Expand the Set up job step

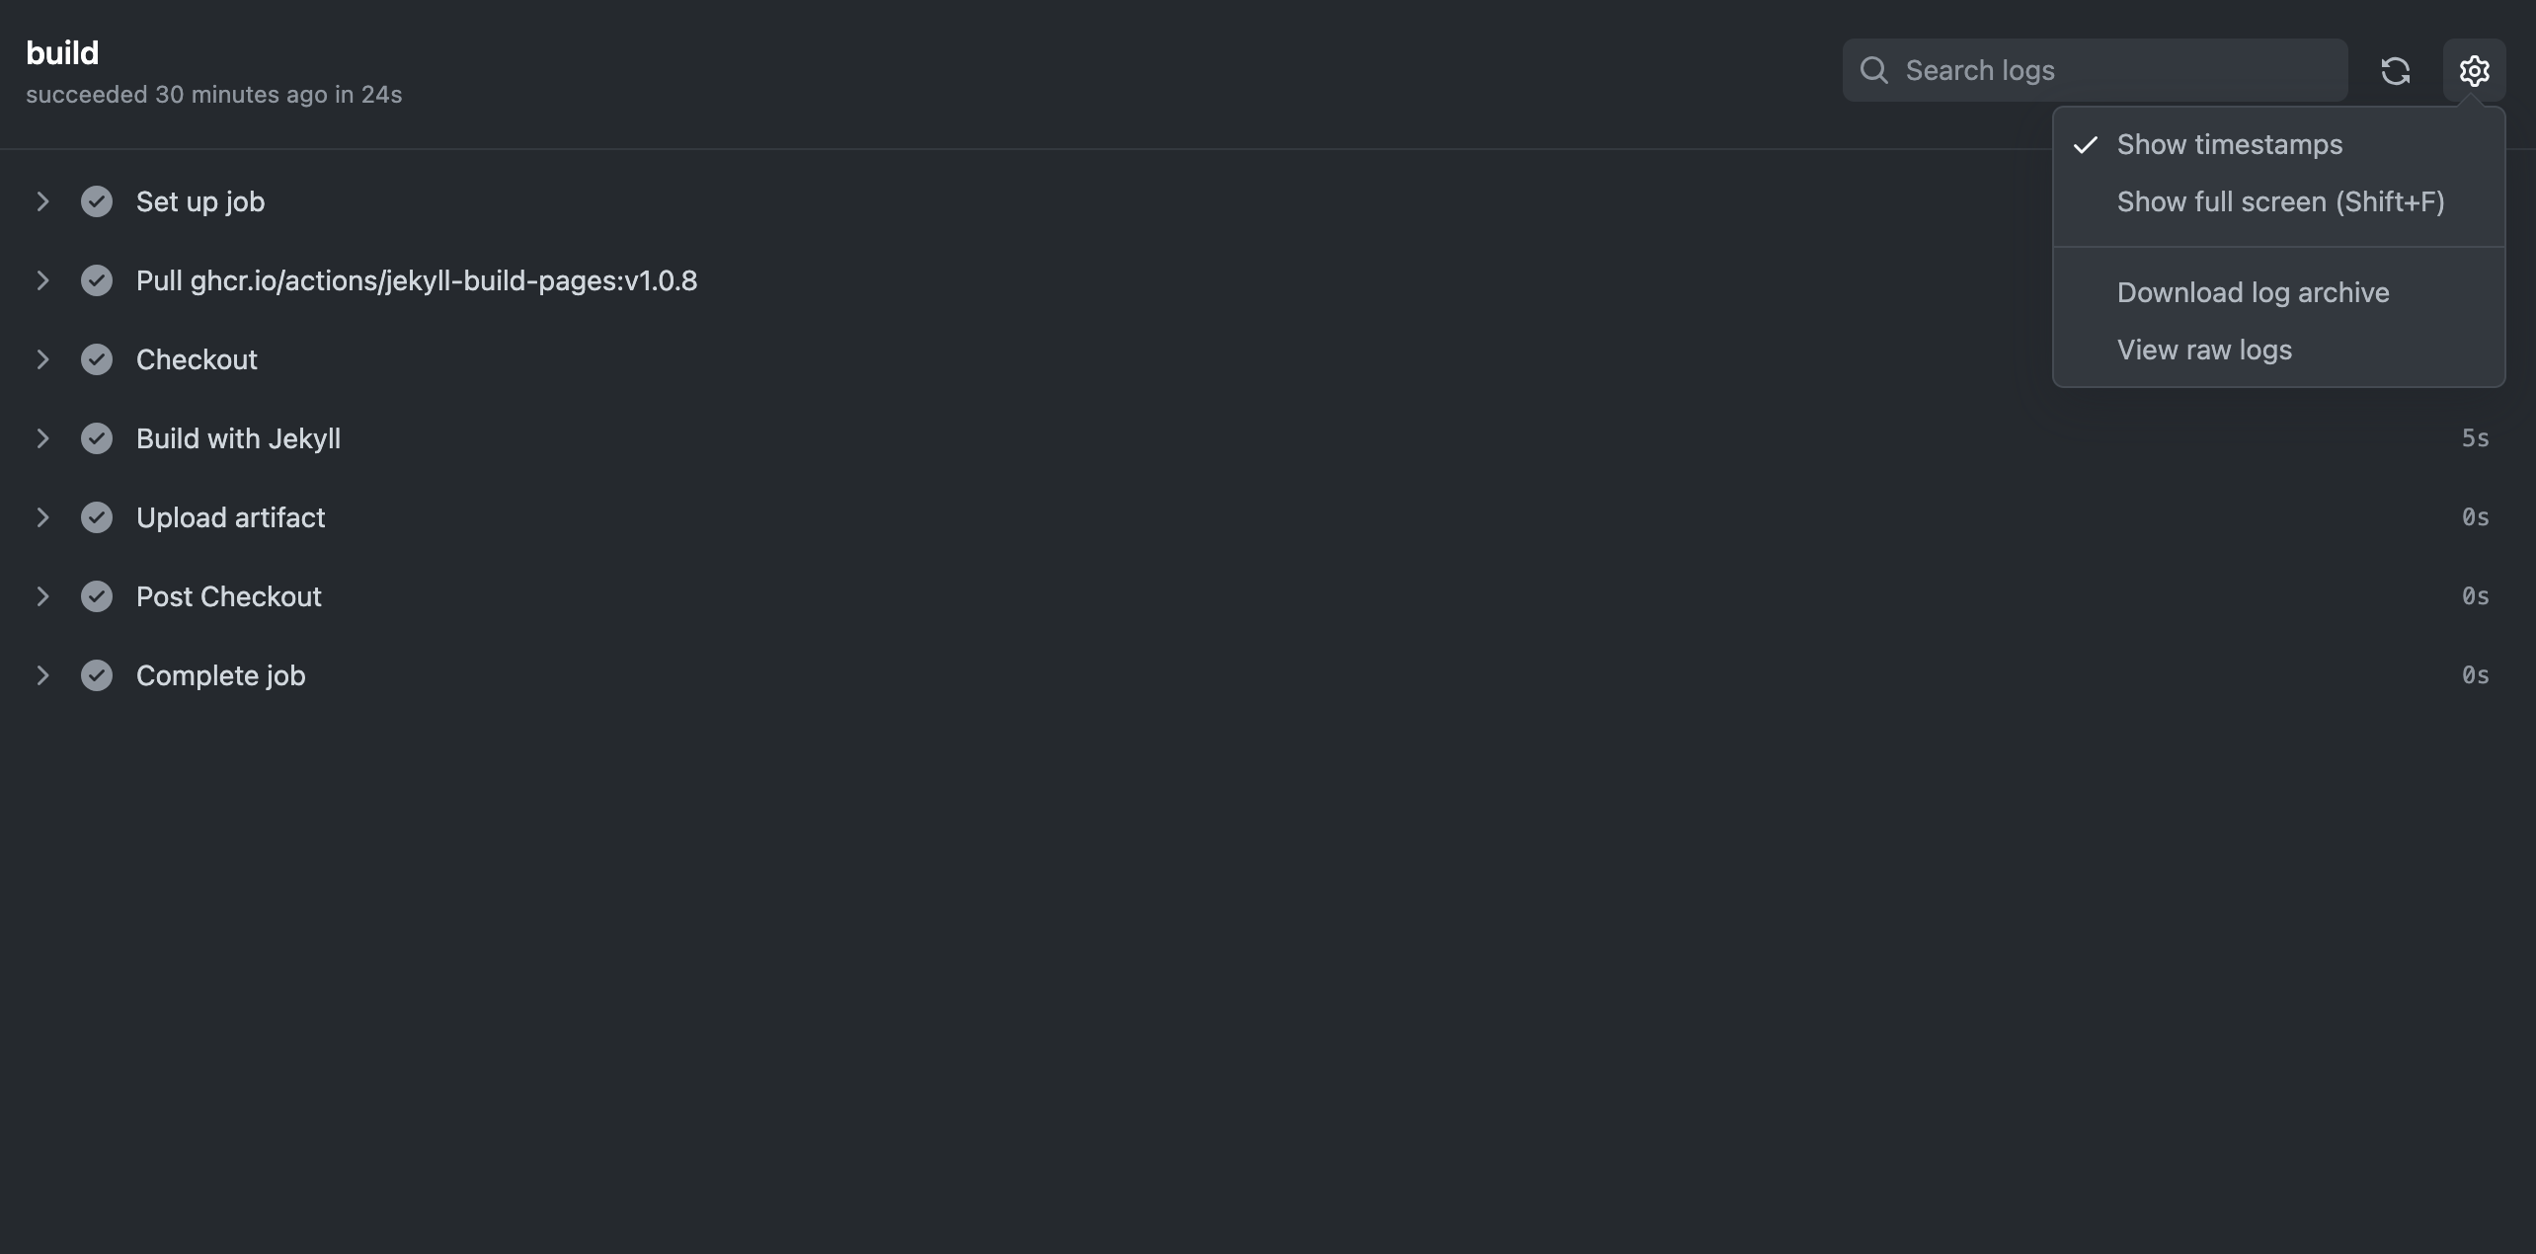pyautogui.click(x=42, y=201)
